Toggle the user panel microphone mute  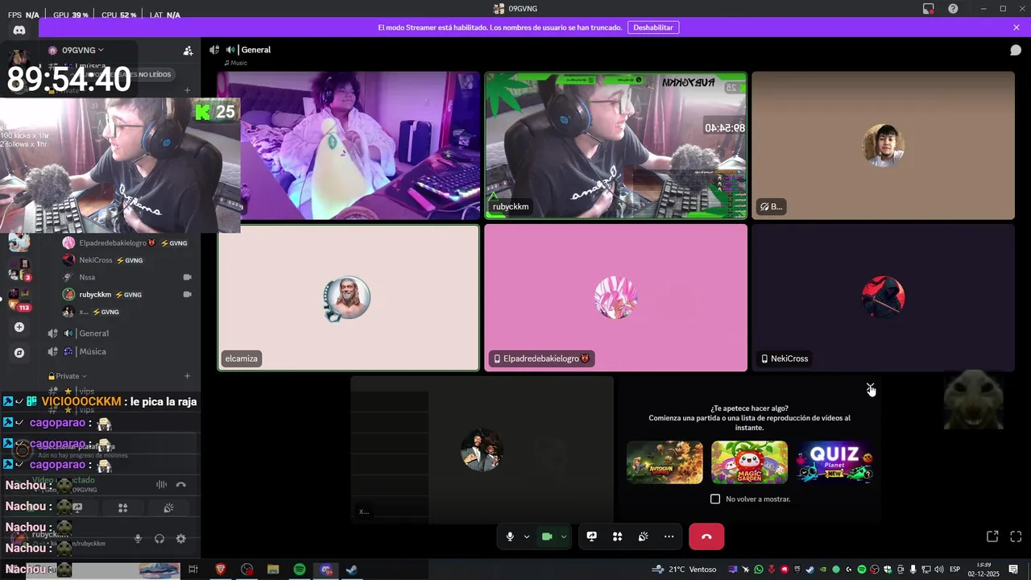click(x=138, y=539)
